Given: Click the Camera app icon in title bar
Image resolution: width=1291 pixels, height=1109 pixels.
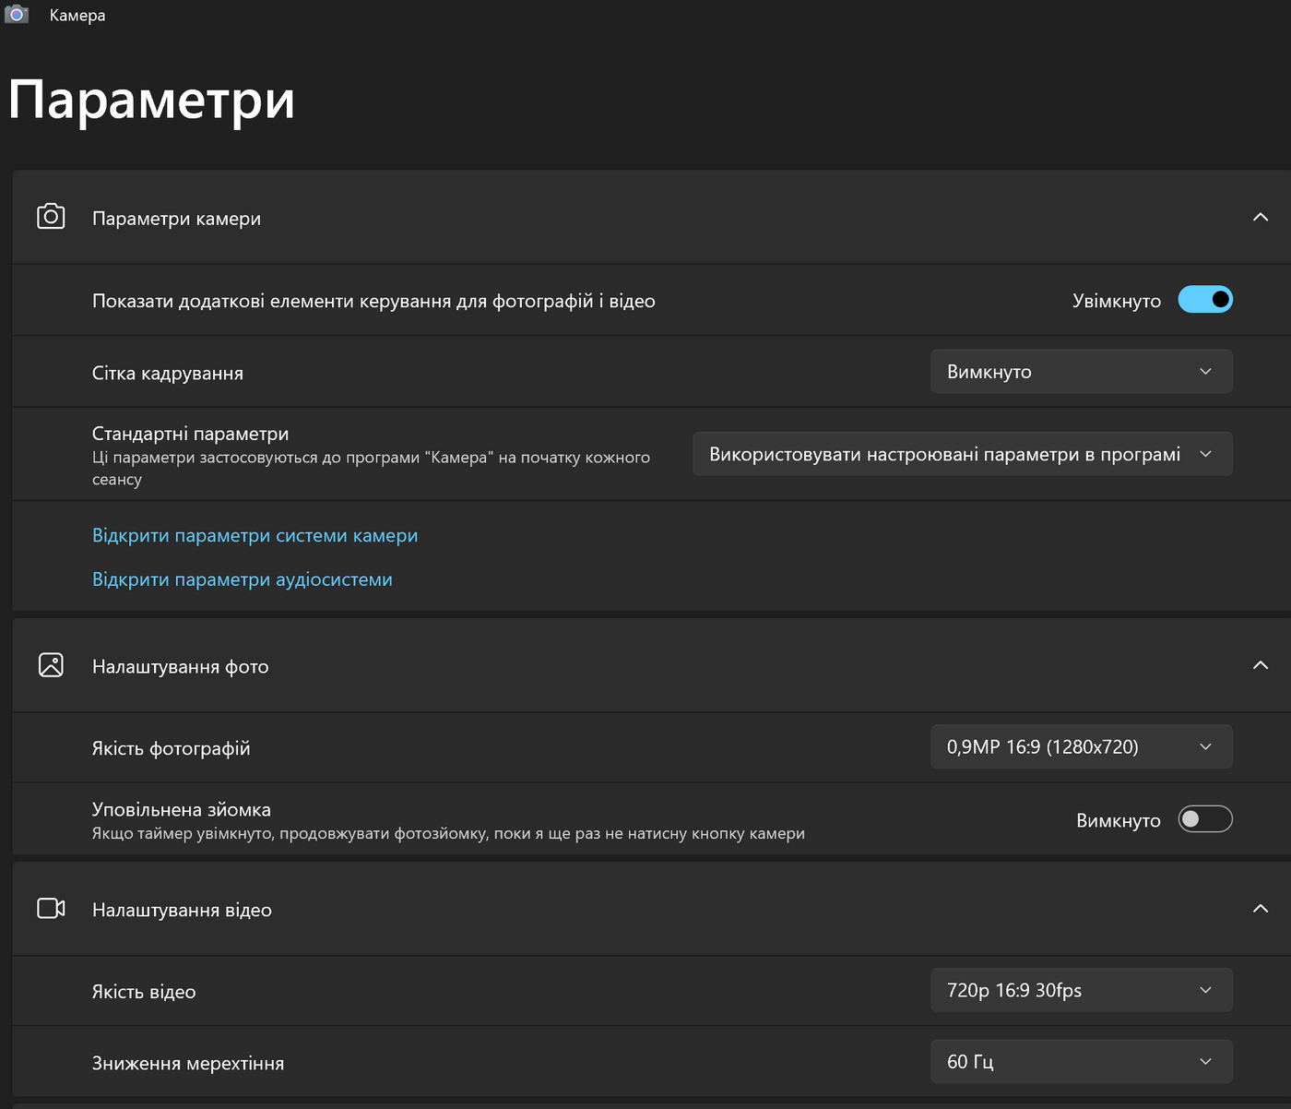Looking at the screenshot, I should pos(17,15).
